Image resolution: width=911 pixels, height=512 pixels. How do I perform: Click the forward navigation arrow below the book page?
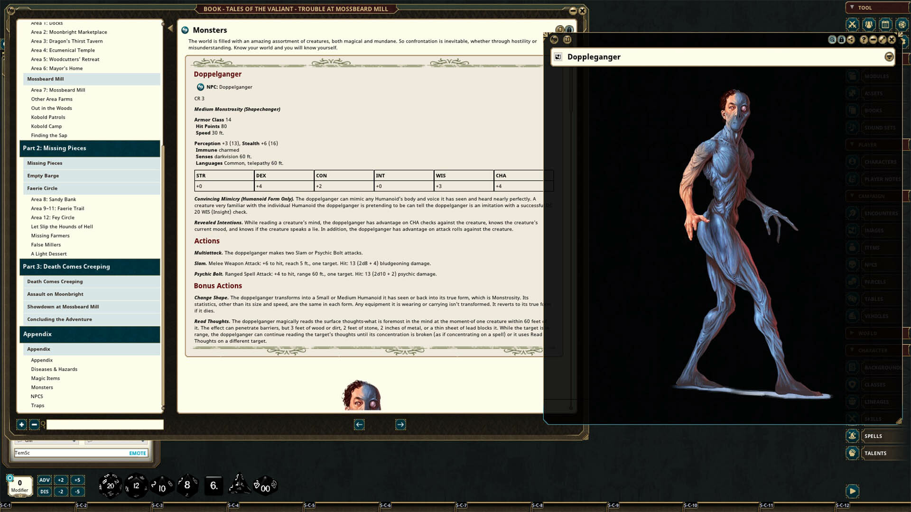coord(400,424)
